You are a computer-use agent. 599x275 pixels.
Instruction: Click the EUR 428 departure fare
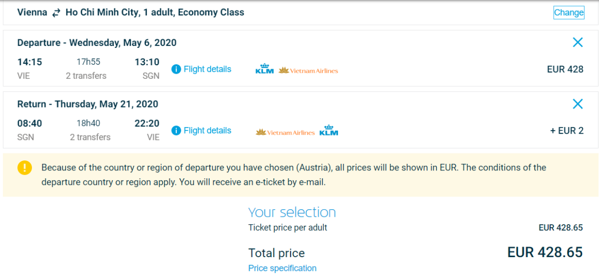[x=565, y=69]
